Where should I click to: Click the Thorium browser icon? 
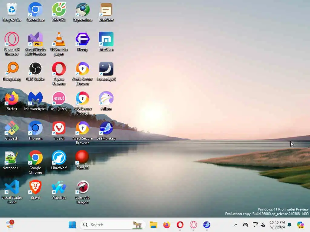pos(35,130)
